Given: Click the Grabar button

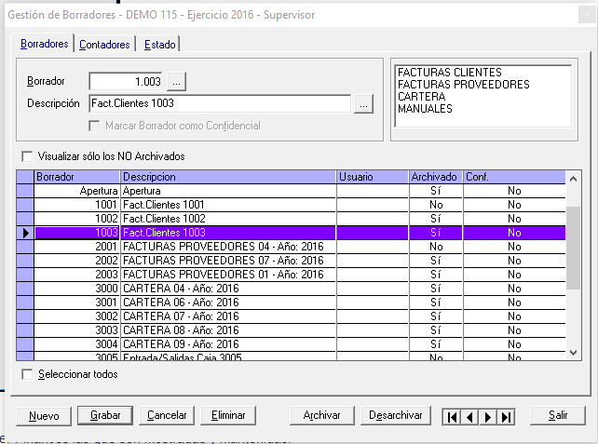Looking at the screenshot, I should [105, 415].
